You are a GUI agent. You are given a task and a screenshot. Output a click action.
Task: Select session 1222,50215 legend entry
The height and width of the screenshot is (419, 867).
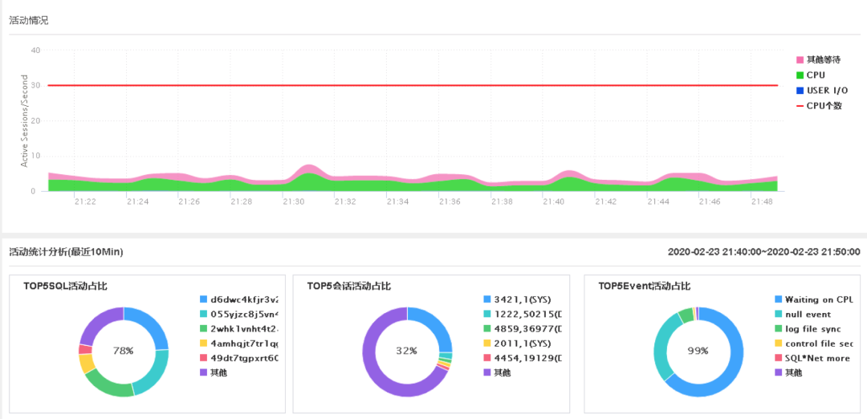point(523,314)
